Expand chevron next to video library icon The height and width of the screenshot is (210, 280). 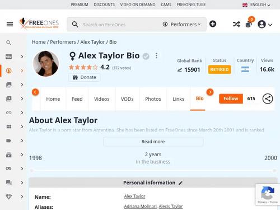tap(22, 99)
